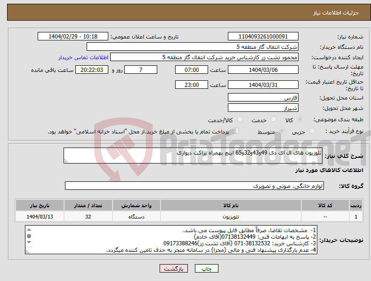Image resolution: width=371 pixels, height=281 pixels.
Task: Click the buyer notes scrollbar thumb
Action: click(x=29, y=236)
